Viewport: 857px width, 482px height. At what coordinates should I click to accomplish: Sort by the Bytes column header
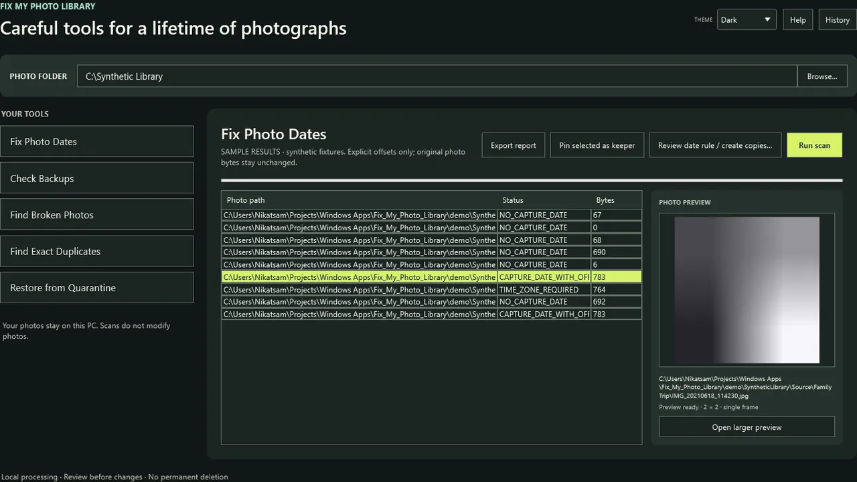point(616,200)
